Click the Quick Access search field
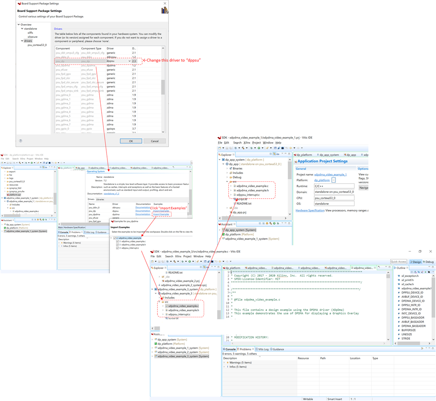The width and height of the screenshot is (436, 401). (398, 262)
